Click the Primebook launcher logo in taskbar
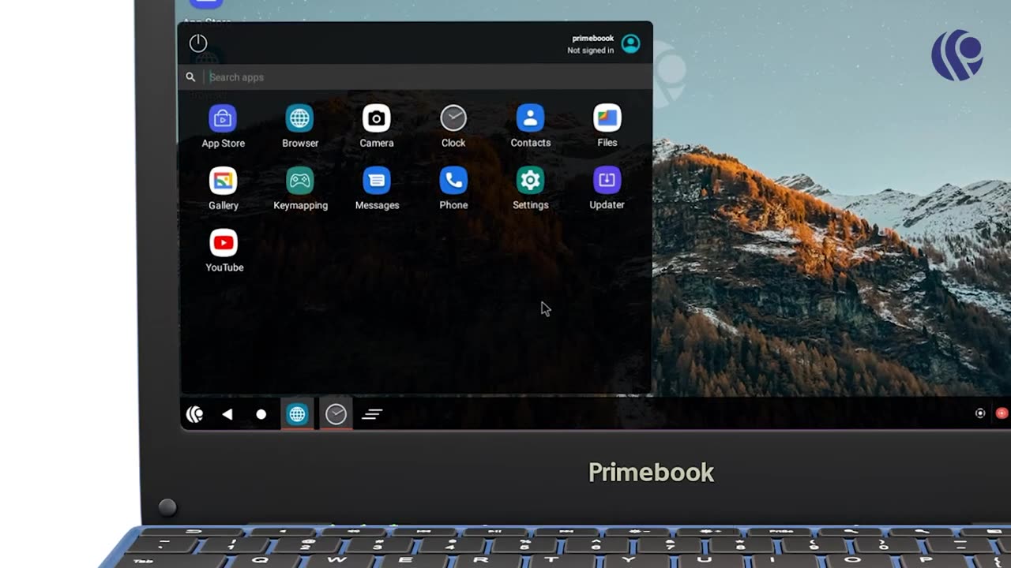This screenshot has width=1011, height=568. click(194, 414)
